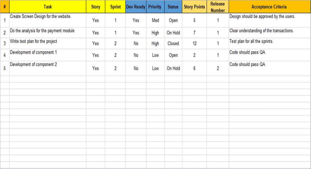311x169 pixels.
Task: Select the row number 5 cell
Action: [x=5, y=69]
